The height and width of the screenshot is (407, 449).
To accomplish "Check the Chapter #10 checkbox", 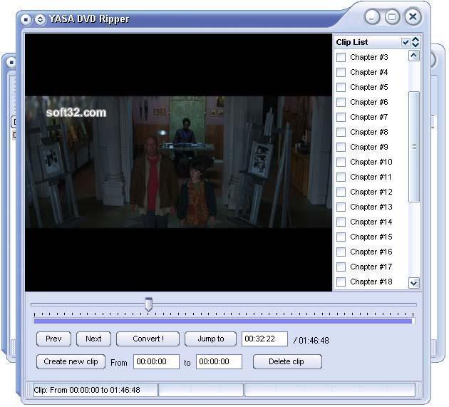I will (341, 162).
